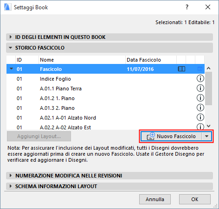This screenshot has width=219, height=209.
Task: Confirm with the OK button
Action: point(195,199)
